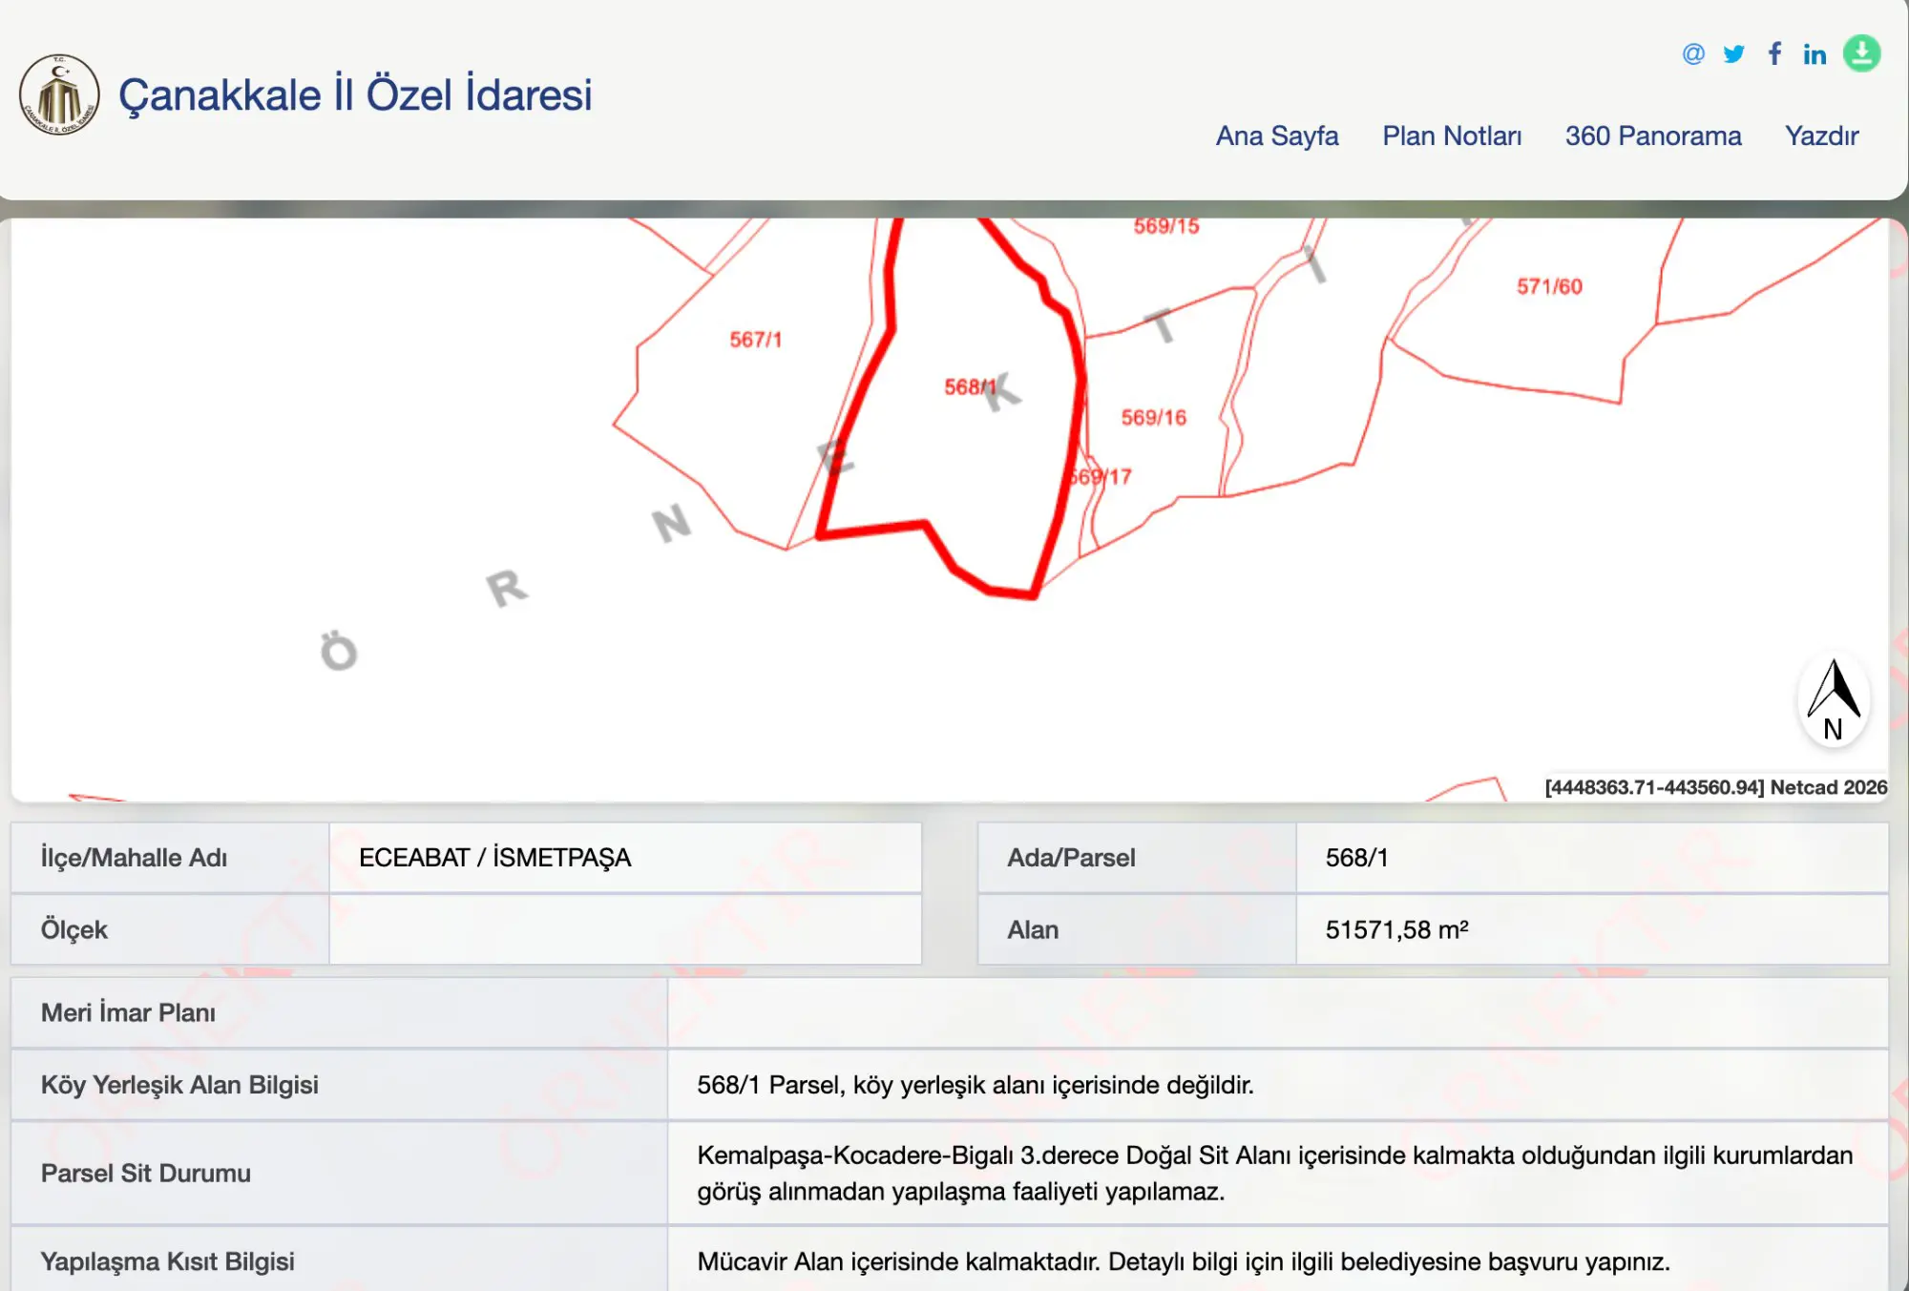
Task: Click the email share @ icon
Action: tap(1693, 53)
